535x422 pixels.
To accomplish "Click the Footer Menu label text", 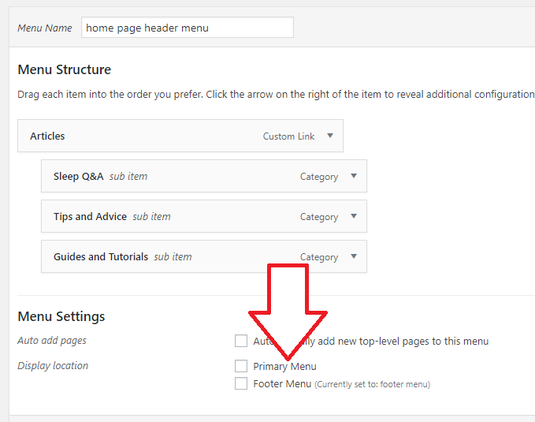I will tap(282, 384).
